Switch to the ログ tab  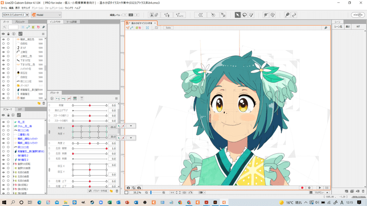point(20,109)
